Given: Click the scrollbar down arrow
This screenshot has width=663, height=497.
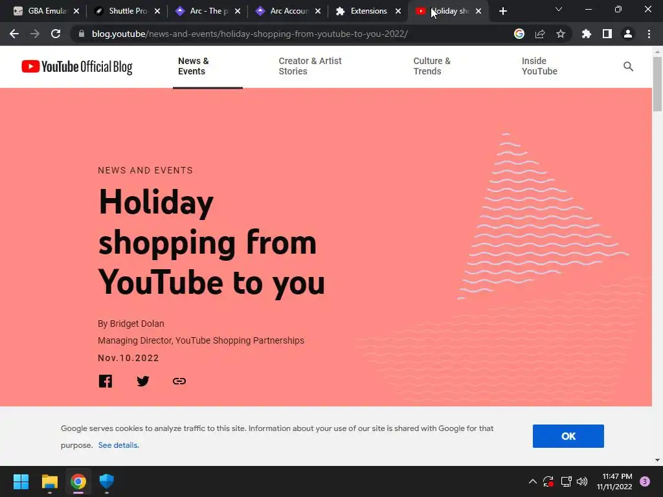Looking at the screenshot, I should point(657,460).
